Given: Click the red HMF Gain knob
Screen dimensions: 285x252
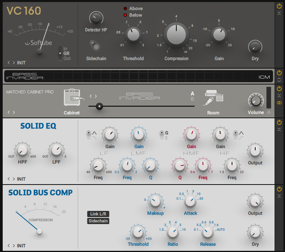Looking at the screenshot, I should (191, 135).
